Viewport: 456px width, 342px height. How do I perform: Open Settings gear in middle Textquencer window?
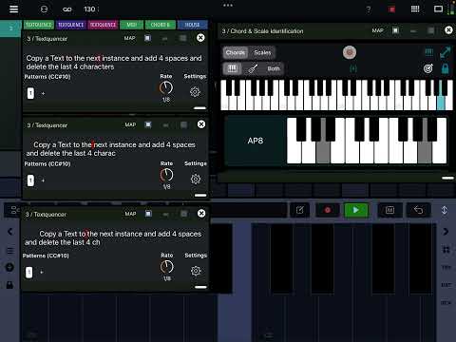(x=196, y=179)
